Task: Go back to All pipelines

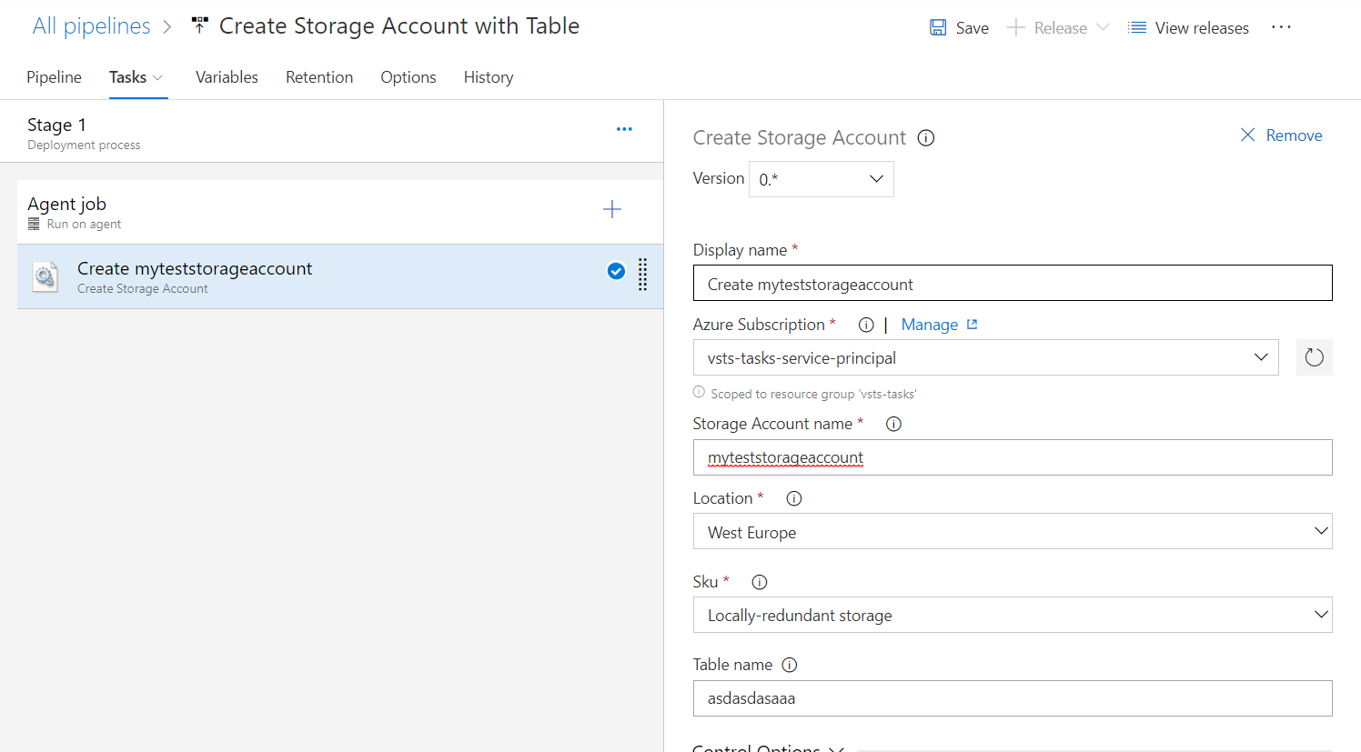Action: pyautogui.click(x=91, y=26)
